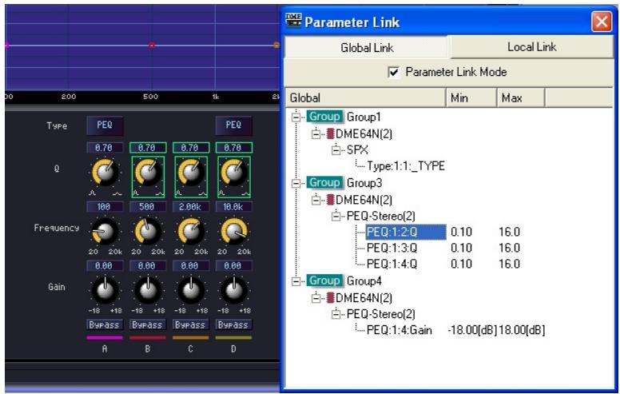Select the PEQ:1:2:Q tree row
The height and width of the screenshot is (394, 620).
pos(406,232)
